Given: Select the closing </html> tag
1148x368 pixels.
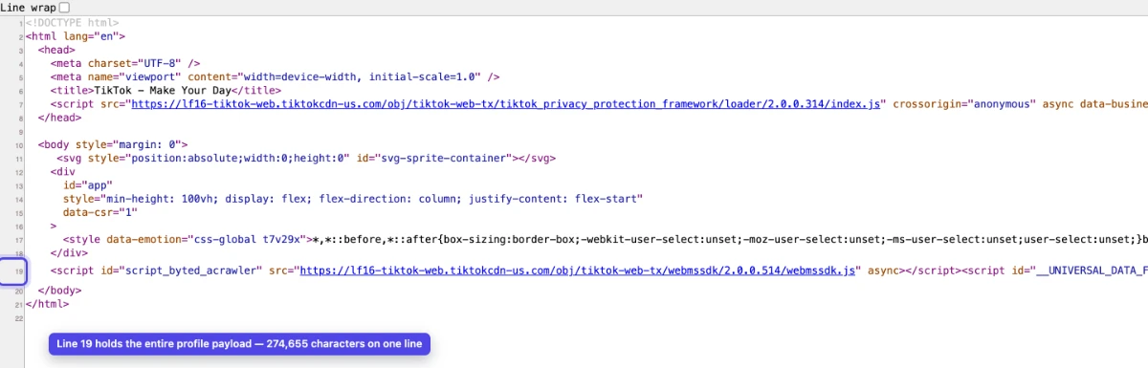Looking at the screenshot, I should 48,304.
